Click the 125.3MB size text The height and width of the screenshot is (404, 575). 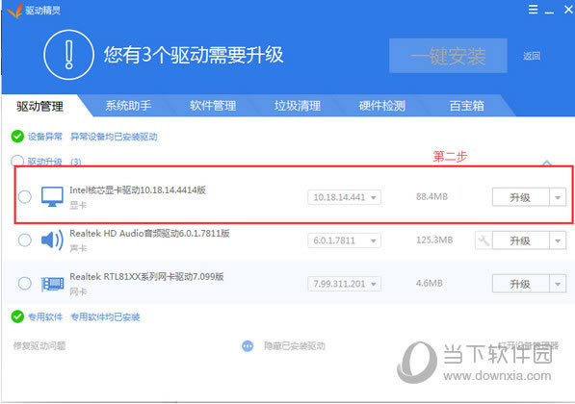[x=434, y=240]
